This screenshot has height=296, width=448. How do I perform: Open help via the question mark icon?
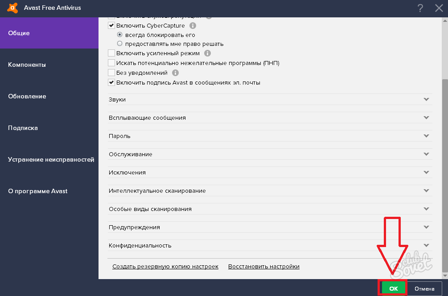pos(420,8)
